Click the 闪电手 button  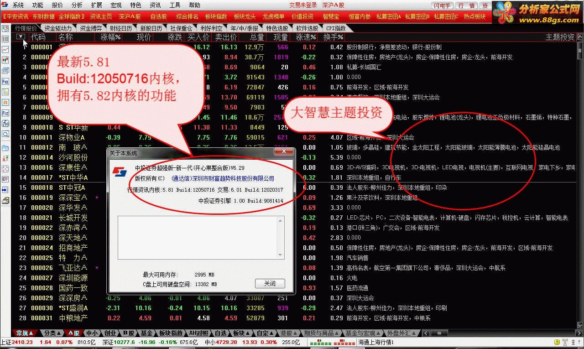[442, 5]
